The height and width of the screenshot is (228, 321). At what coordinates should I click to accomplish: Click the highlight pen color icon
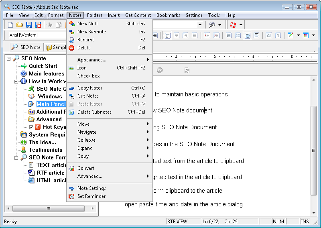point(290,35)
